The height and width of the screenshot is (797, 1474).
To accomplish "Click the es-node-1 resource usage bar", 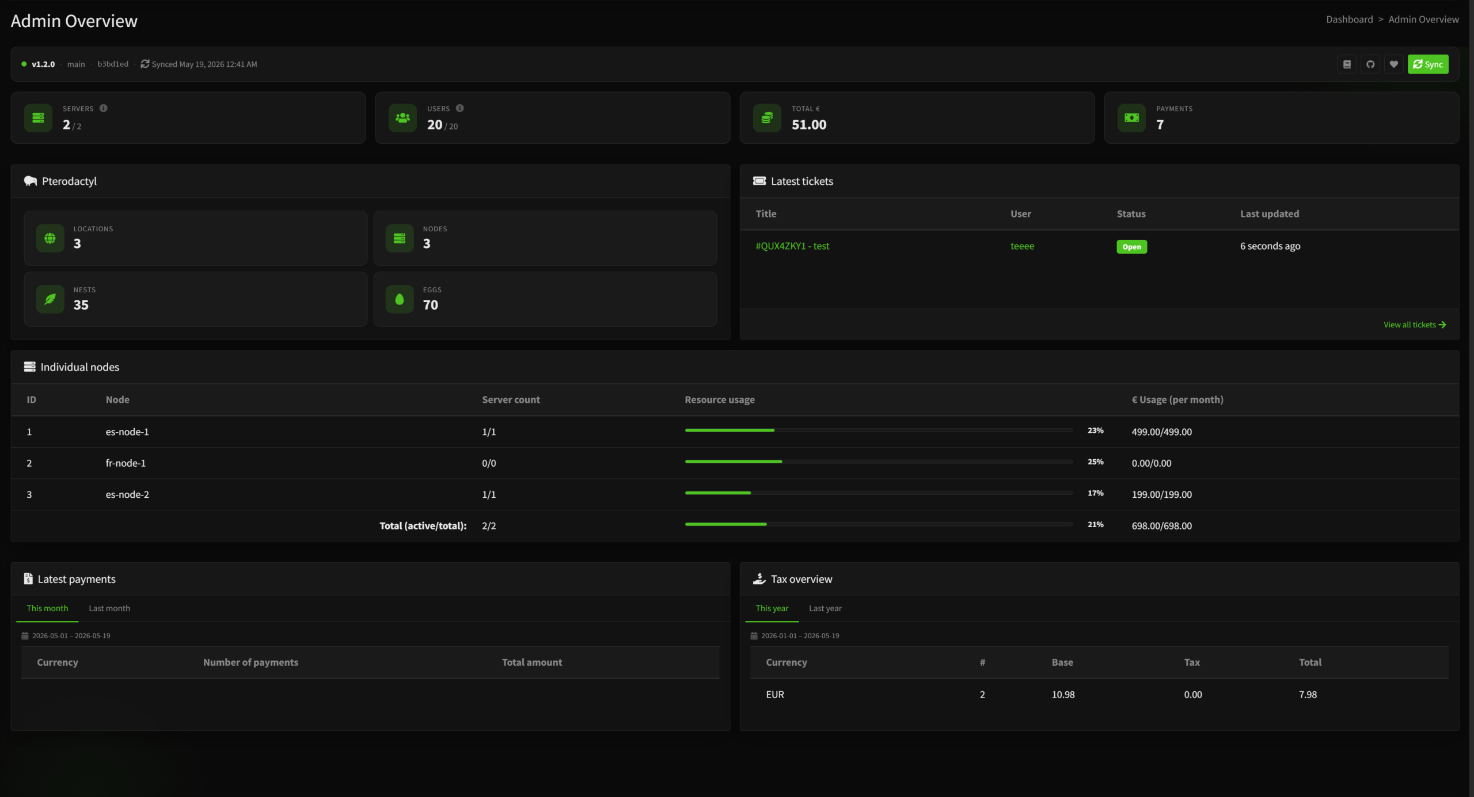I will [x=879, y=430].
